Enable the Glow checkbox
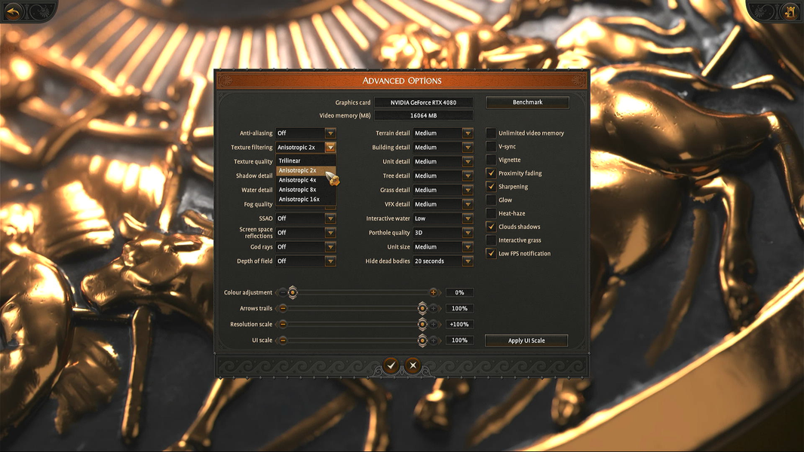The height and width of the screenshot is (452, 804). click(x=491, y=200)
